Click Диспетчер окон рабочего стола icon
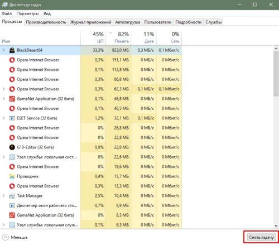 (12, 205)
